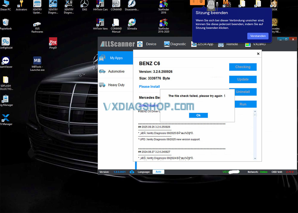Click the Remote globe icon

coord(221,44)
